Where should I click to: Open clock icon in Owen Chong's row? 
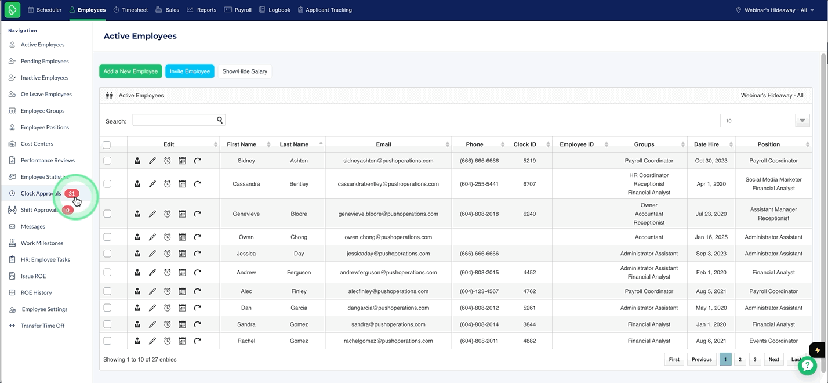pyautogui.click(x=168, y=237)
